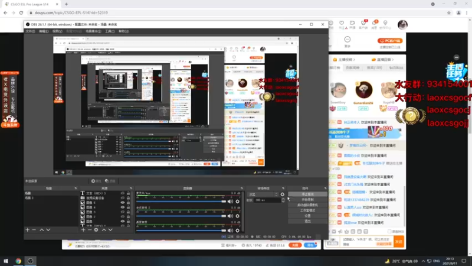Click the 停止推流 stop streaming button
The image size is (472, 266).
pos(307,194)
